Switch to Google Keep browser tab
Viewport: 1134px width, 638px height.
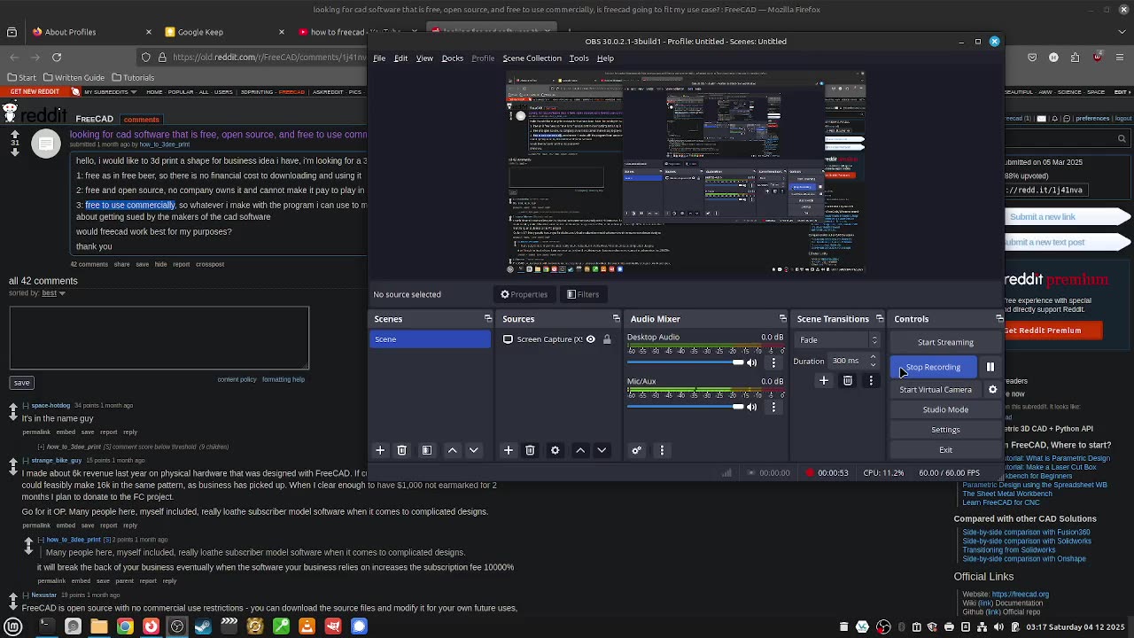pyautogui.click(x=221, y=32)
